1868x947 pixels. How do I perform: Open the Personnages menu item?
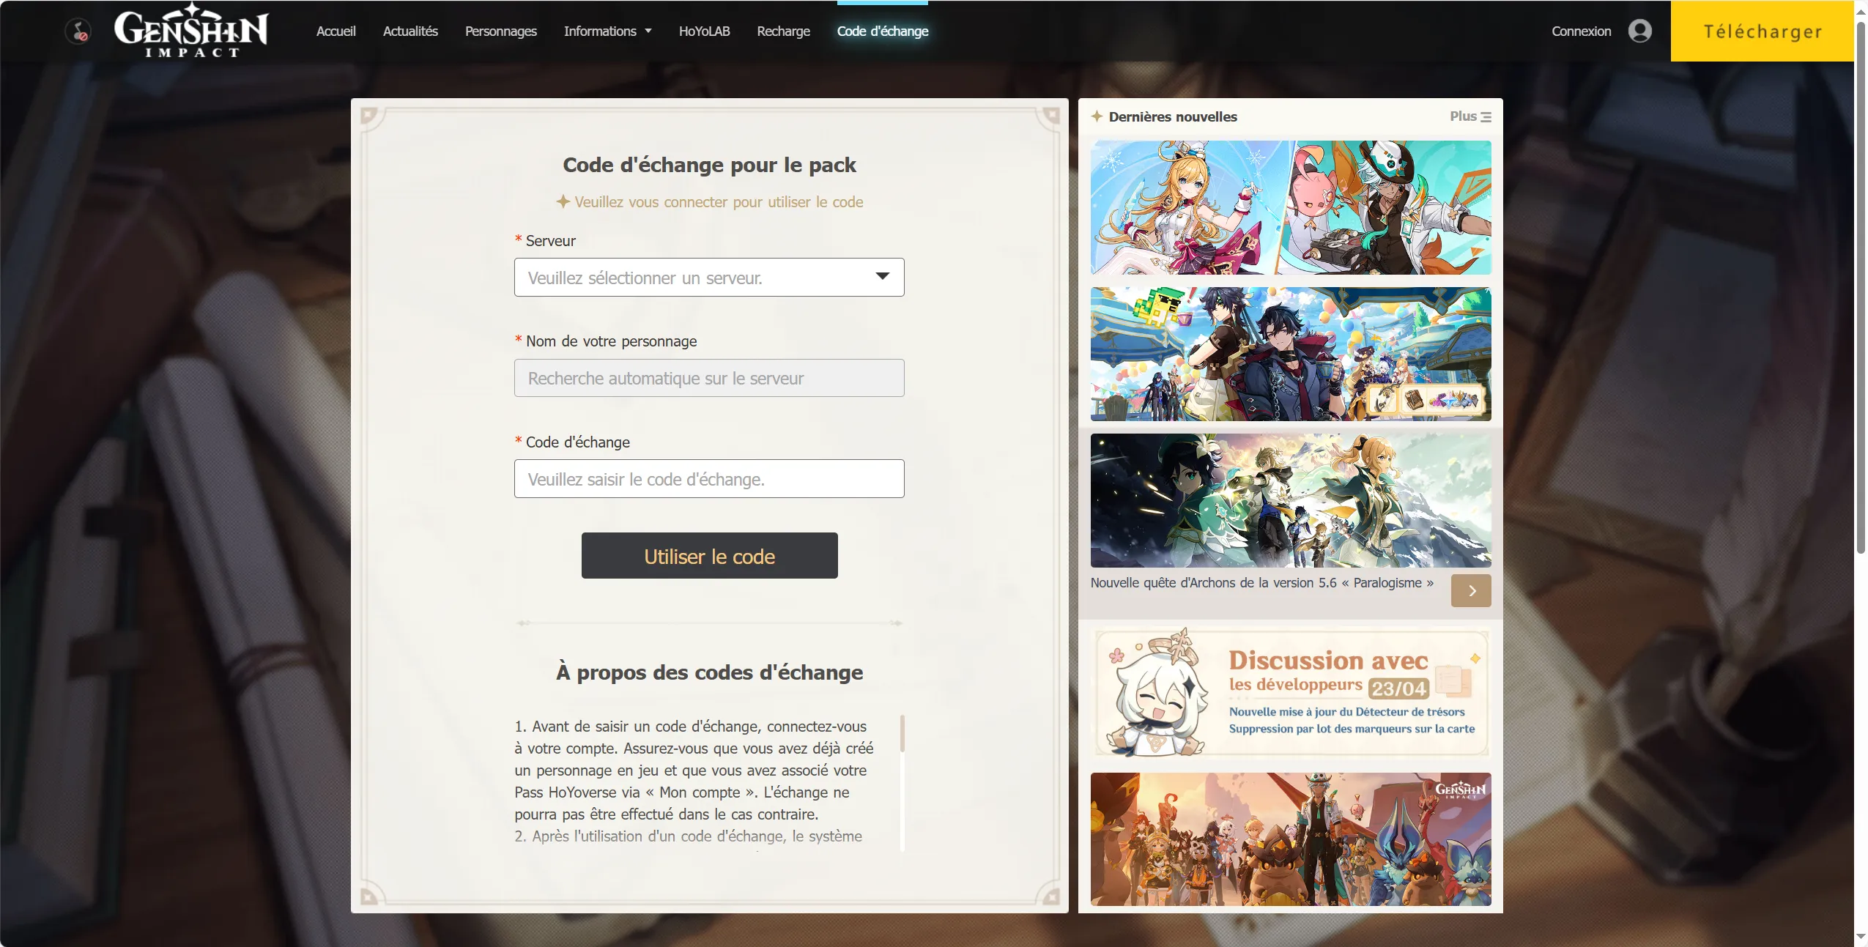point(501,31)
